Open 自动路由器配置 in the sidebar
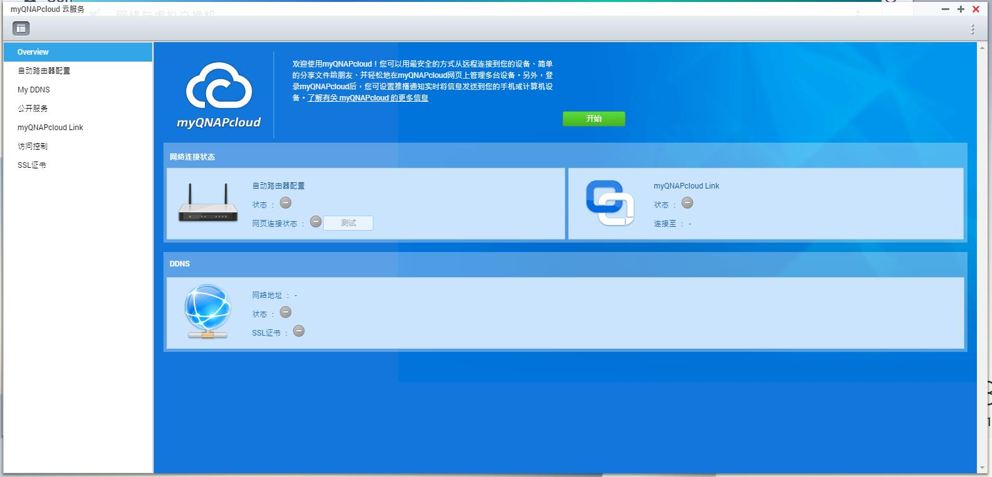 (x=78, y=71)
